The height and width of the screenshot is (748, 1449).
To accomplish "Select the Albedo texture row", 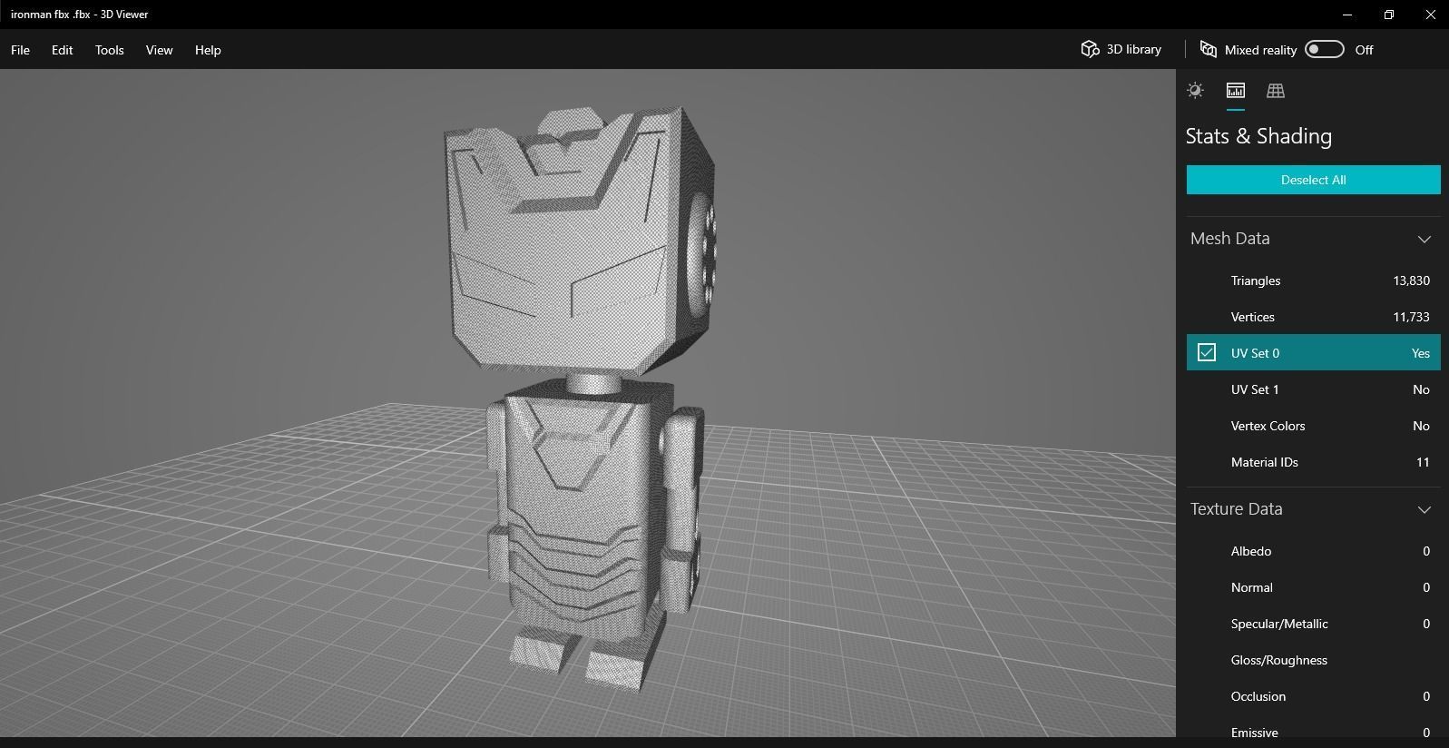I will (x=1313, y=551).
